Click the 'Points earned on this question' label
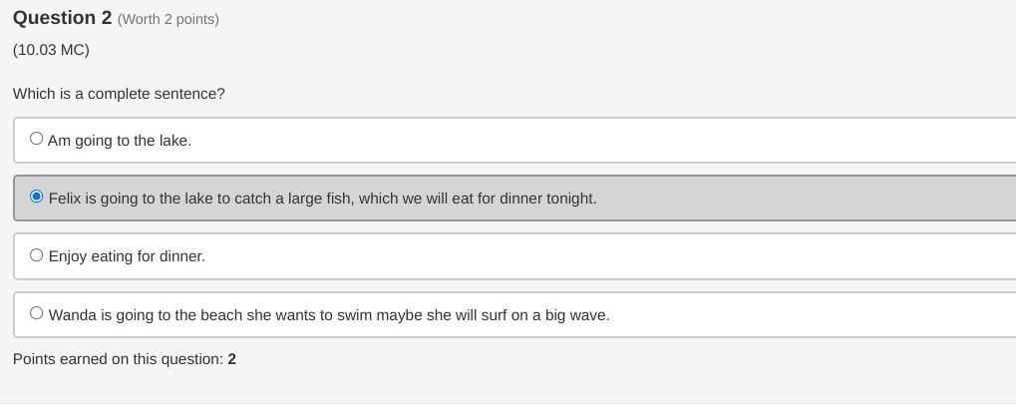The width and height of the screenshot is (1016, 413). (x=118, y=359)
